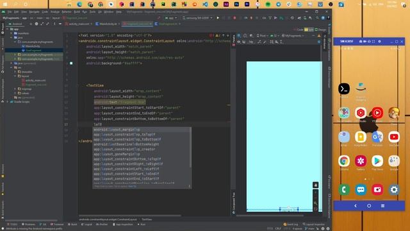410x231 pixels.
Task: Select app:layout_constraintTop_toTopOf suggestion
Action: 124,134
